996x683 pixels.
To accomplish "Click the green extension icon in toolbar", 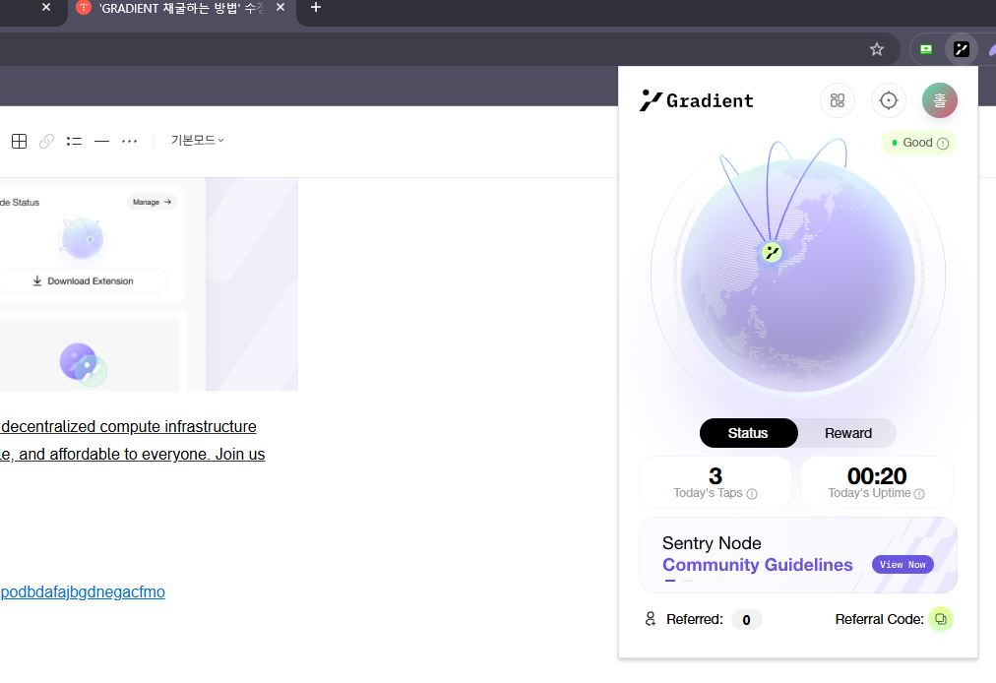I will click(x=926, y=49).
